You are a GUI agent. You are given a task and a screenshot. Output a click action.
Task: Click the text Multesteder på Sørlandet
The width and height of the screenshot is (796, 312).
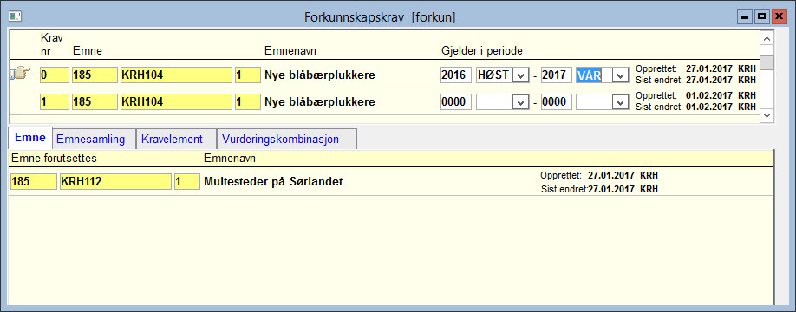point(273,182)
